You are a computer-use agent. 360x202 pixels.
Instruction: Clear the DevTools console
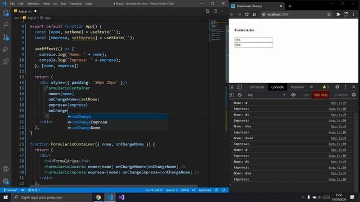pos(240,95)
